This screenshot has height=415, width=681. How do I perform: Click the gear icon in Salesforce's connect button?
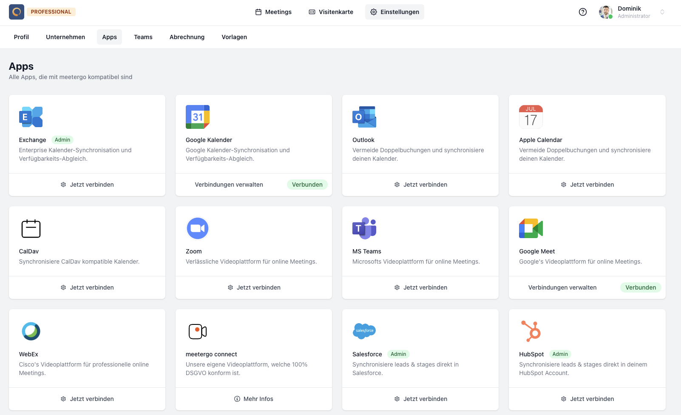point(397,399)
